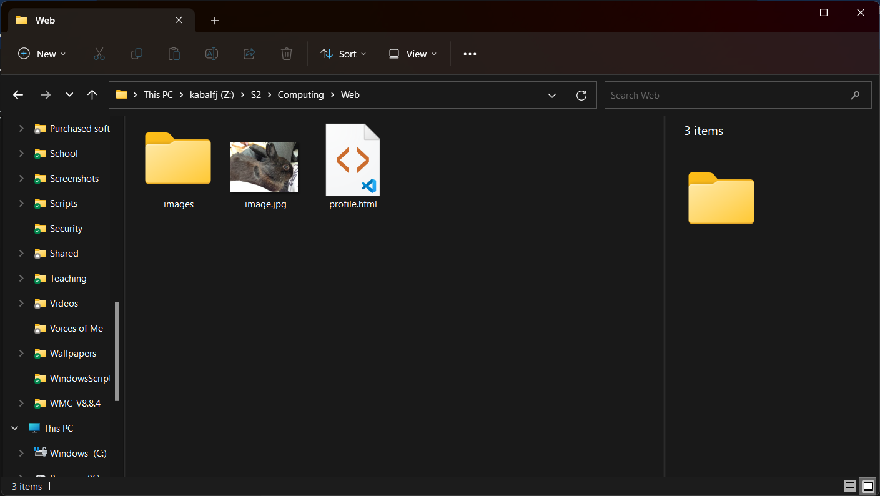Open the image.jpg thumbnail
The width and height of the screenshot is (880, 496).
(x=264, y=167)
